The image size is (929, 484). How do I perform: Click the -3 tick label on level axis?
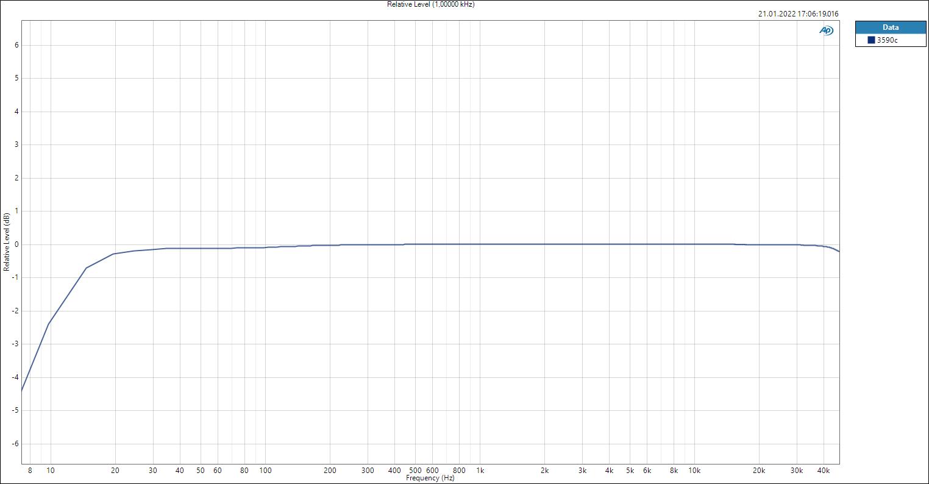(x=16, y=344)
